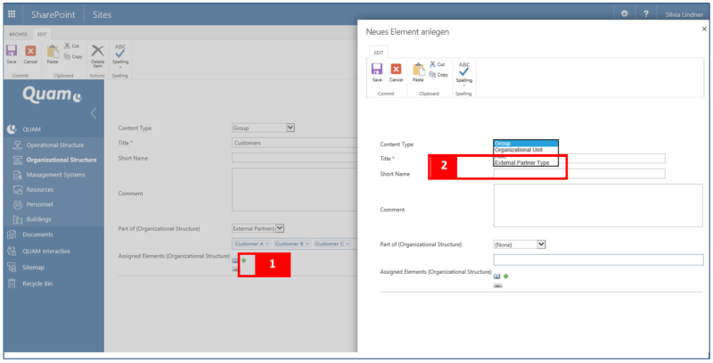Choose Organizational Unit in the content type list
Image resolution: width=713 pixels, height=363 pixels.
pyautogui.click(x=519, y=150)
